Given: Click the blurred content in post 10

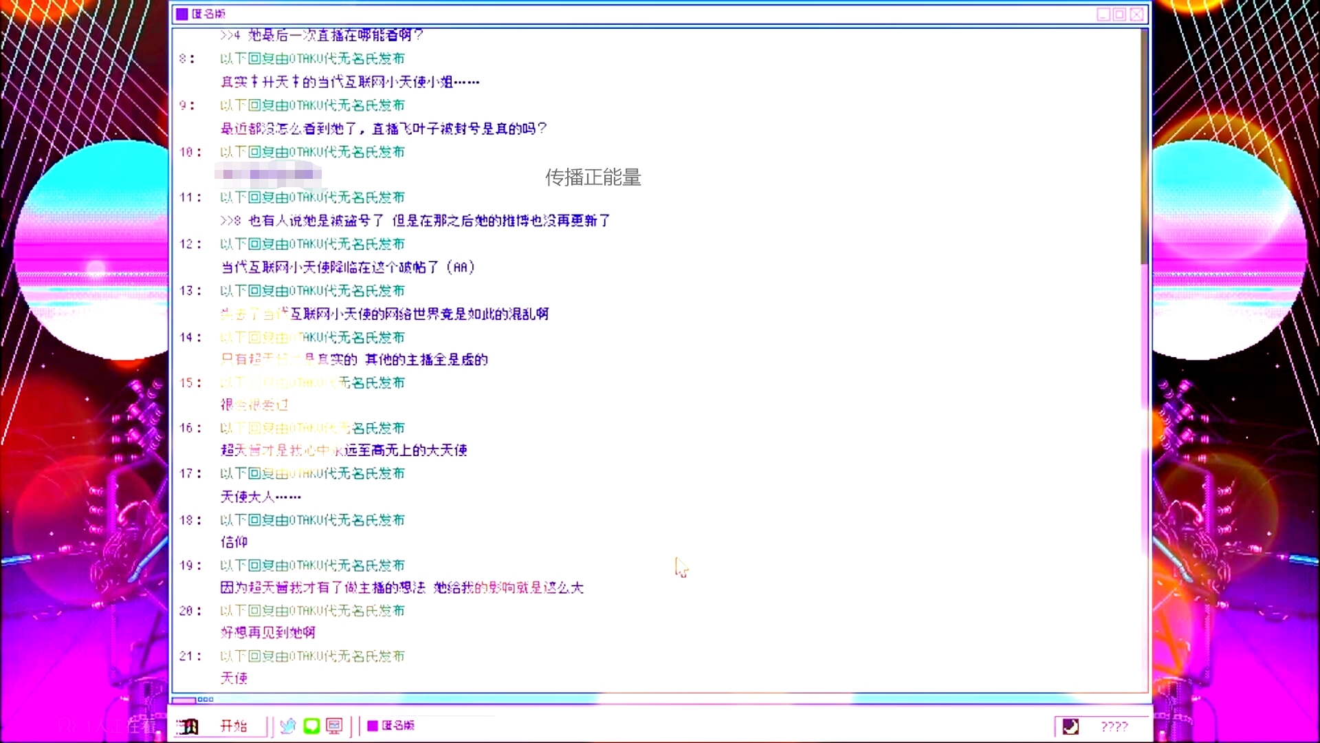Looking at the screenshot, I should (x=268, y=174).
